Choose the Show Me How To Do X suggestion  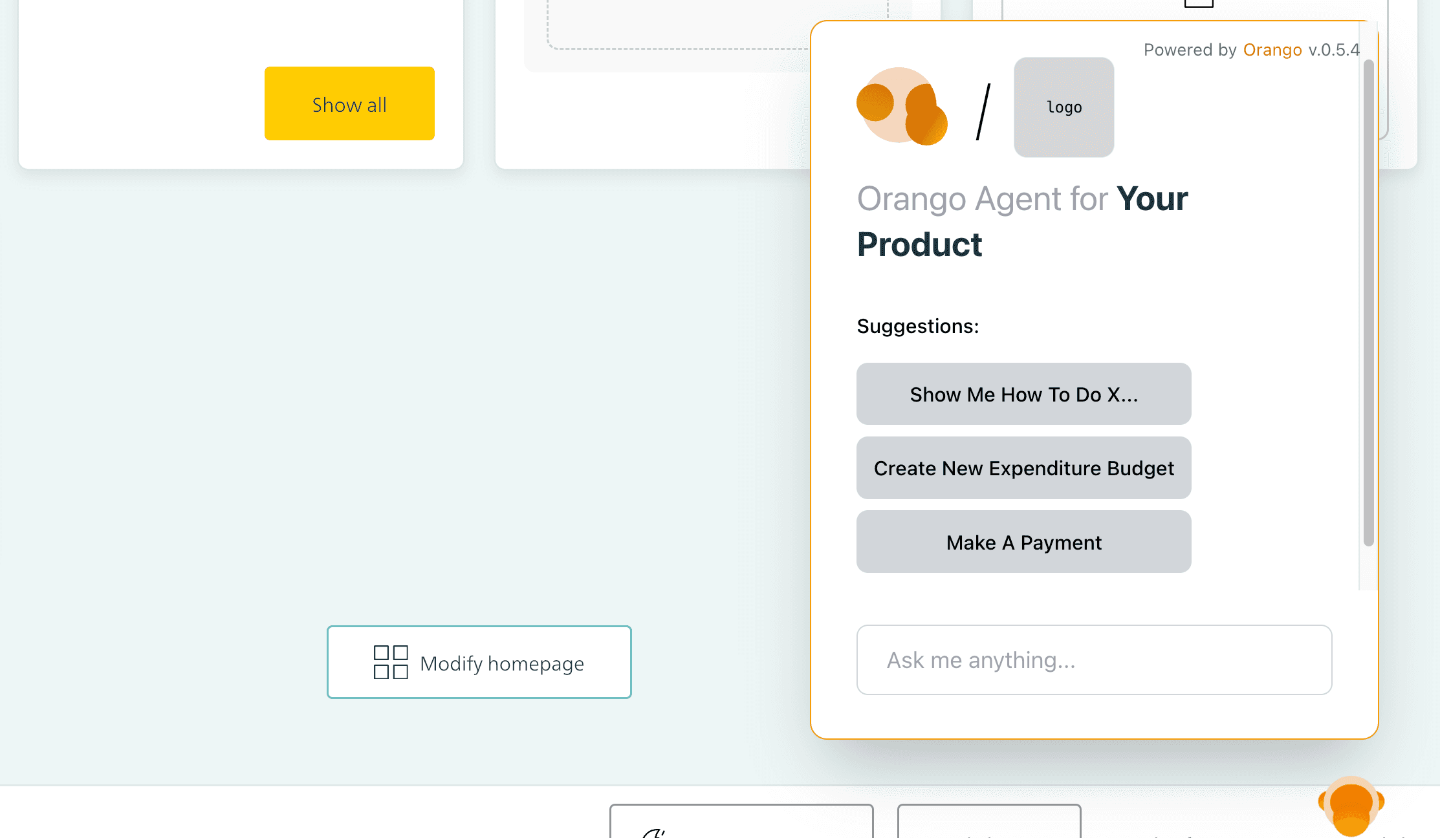(x=1023, y=394)
